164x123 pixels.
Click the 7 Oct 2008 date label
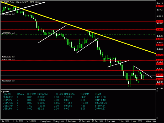point(110,121)
